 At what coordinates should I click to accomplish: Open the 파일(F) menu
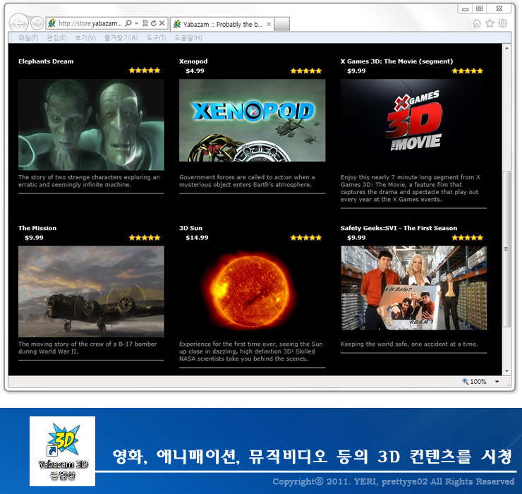point(28,38)
